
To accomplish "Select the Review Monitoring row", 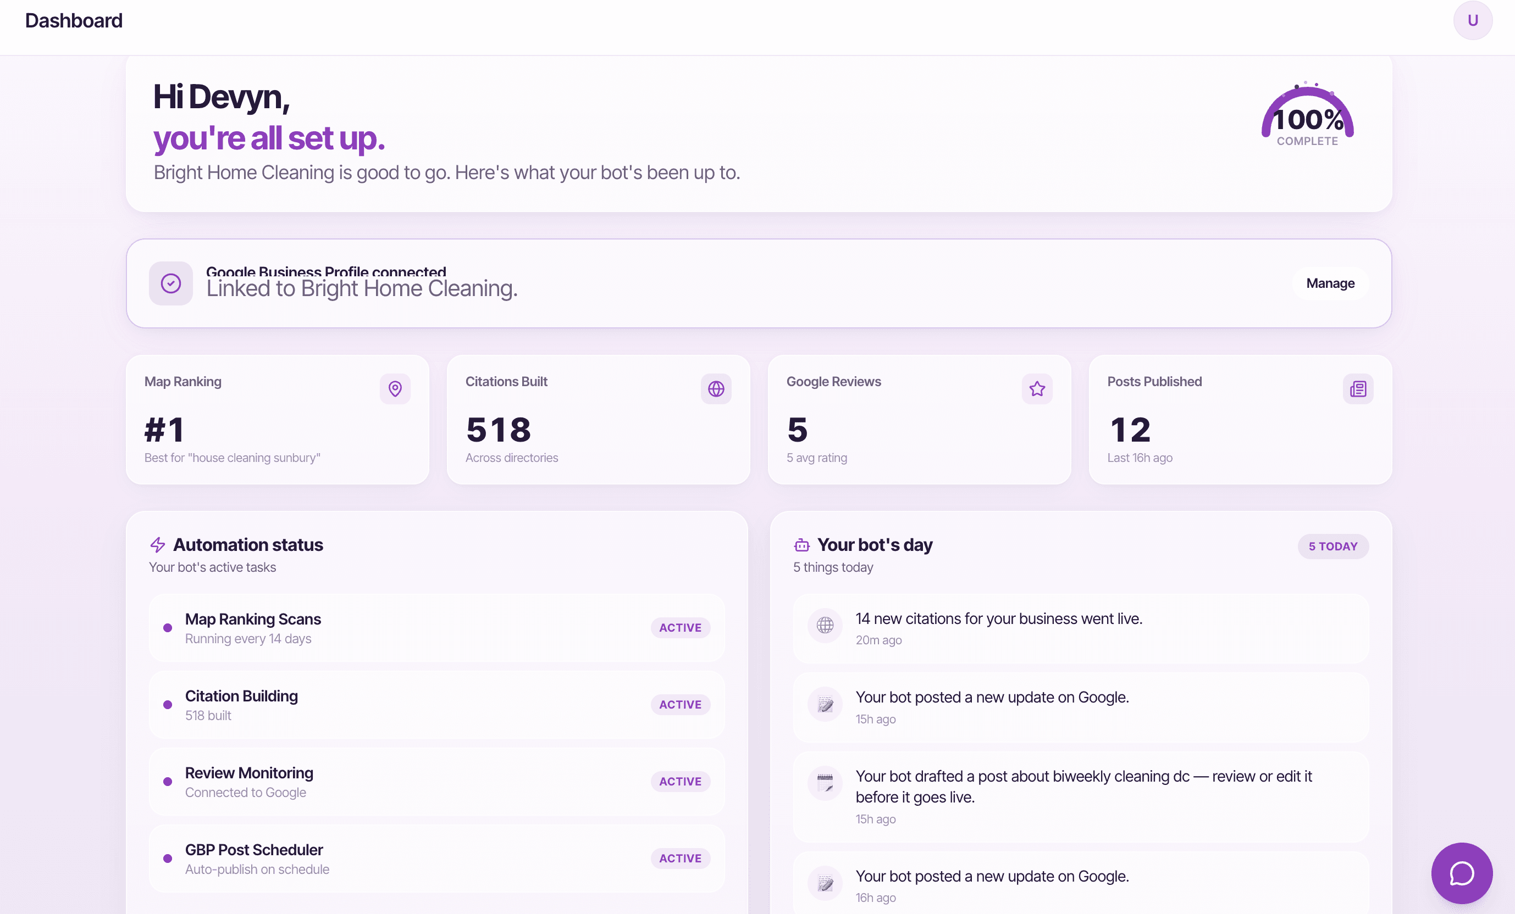I will tap(436, 781).
